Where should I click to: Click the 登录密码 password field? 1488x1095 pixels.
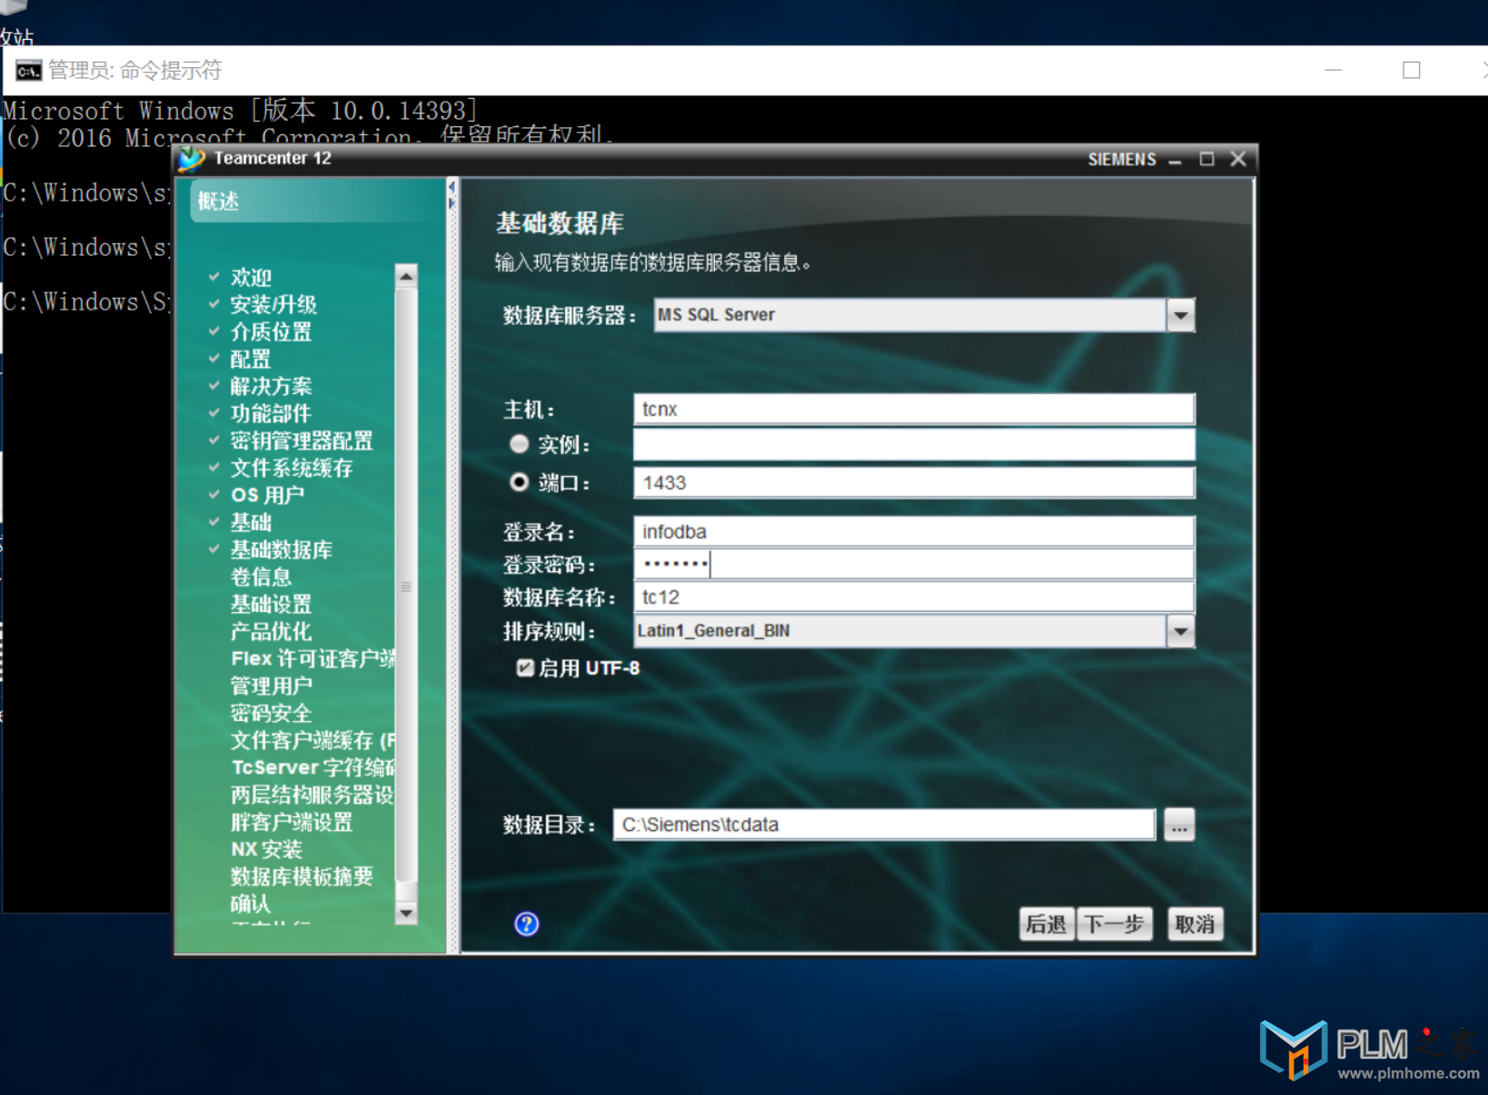pyautogui.click(x=914, y=565)
